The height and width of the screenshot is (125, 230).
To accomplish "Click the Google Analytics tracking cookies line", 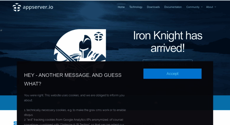I will 74,120.
